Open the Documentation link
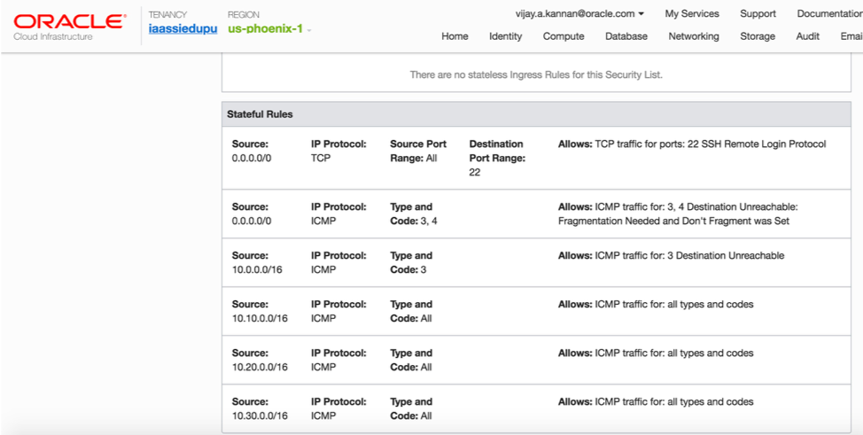 pos(829,14)
